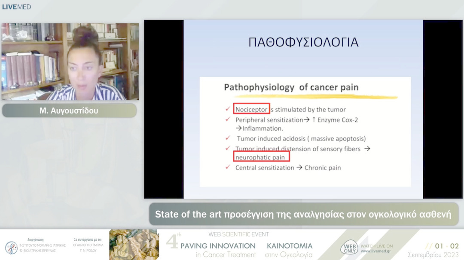464x260 pixels.
Task: Select 'ΚΑΙΝΟΤΟΜΙΑ' event title text
Action: click(x=290, y=246)
